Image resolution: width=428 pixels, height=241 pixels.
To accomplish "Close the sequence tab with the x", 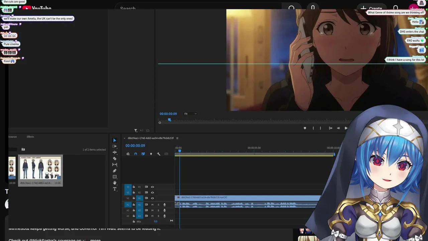I will (x=124, y=138).
